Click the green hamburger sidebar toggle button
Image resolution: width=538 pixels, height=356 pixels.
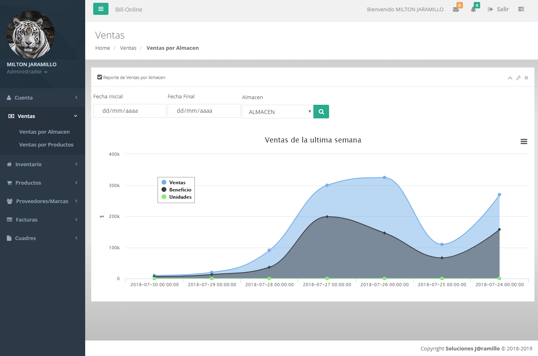click(x=101, y=9)
